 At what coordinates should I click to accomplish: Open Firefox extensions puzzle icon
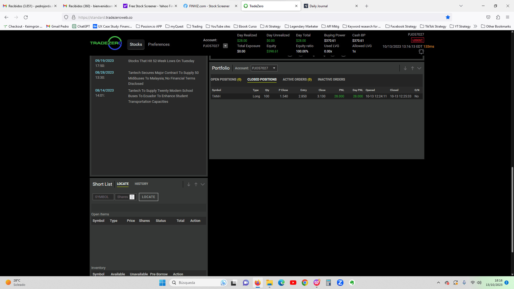click(x=498, y=17)
